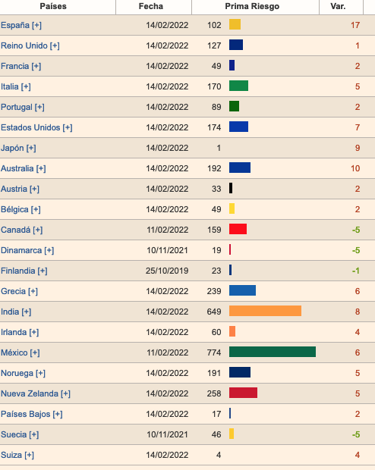Click Australia's variation value 10
The image size is (375, 470).
(x=355, y=168)
